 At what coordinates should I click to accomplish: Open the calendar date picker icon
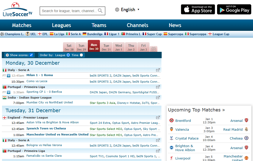(x=154, y=49)
